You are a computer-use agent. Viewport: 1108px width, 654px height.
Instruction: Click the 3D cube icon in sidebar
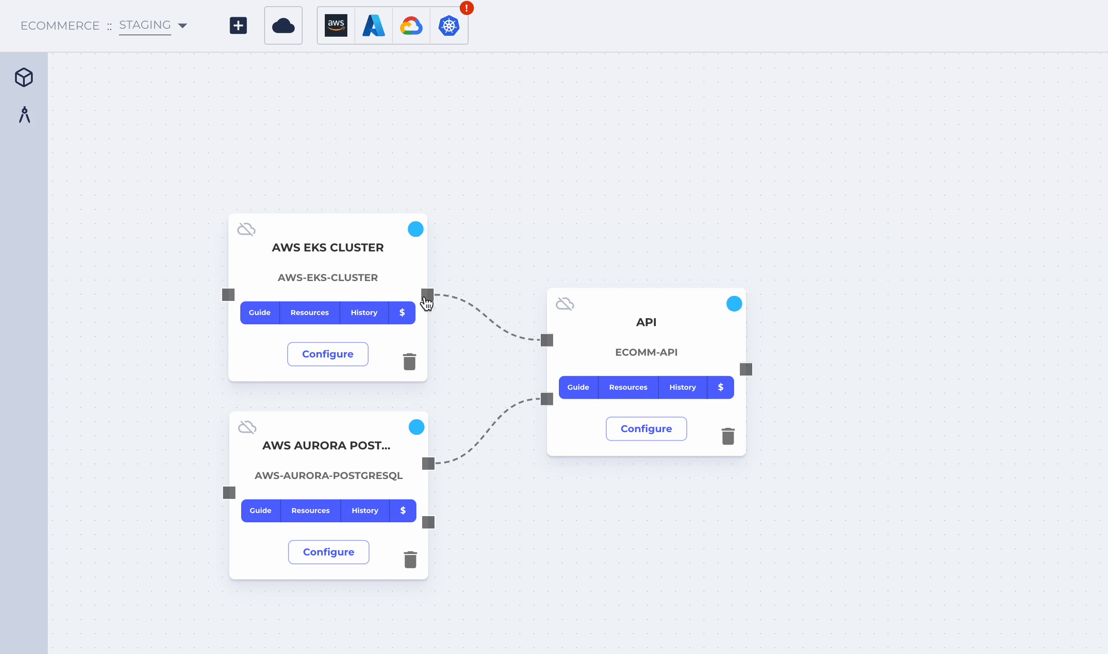23,76
